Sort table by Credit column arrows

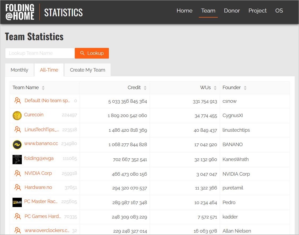[x=145, y=88]
